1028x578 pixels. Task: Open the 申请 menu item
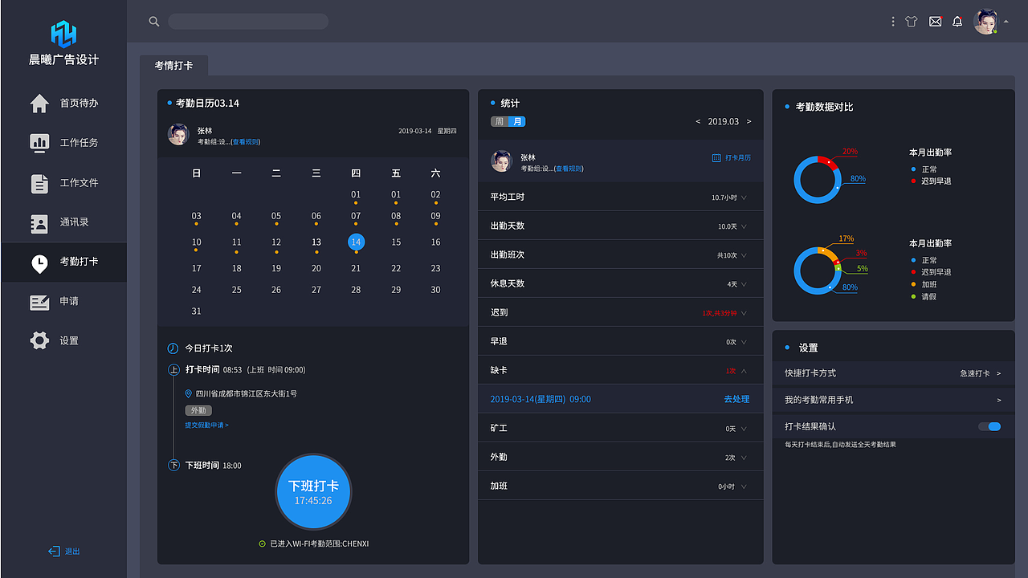click(x=63, y=301)
